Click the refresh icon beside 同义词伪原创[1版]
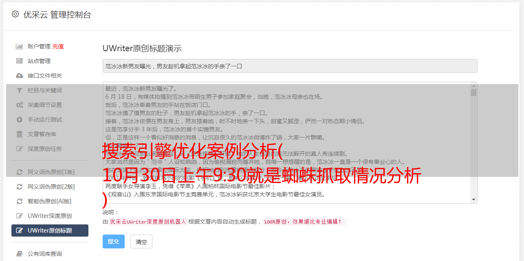This screenshot has width=524, height=261. point(19,172)
